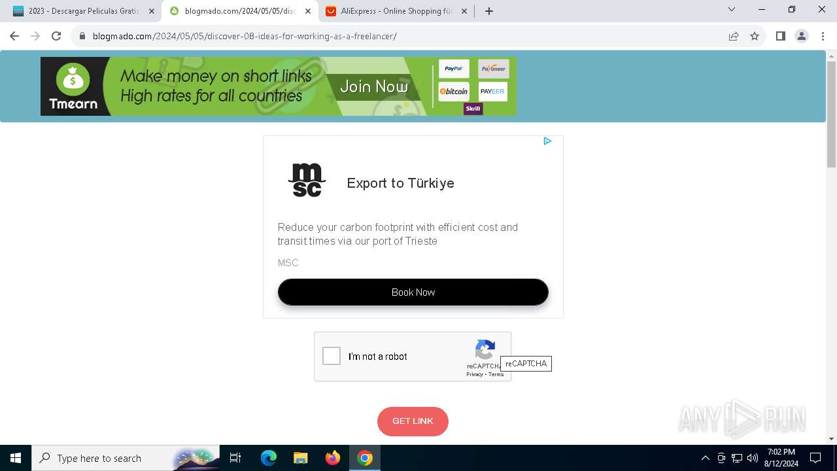Click the page vertical scrollbar thumb
This screenshot has height=471, width=837.
832,114
